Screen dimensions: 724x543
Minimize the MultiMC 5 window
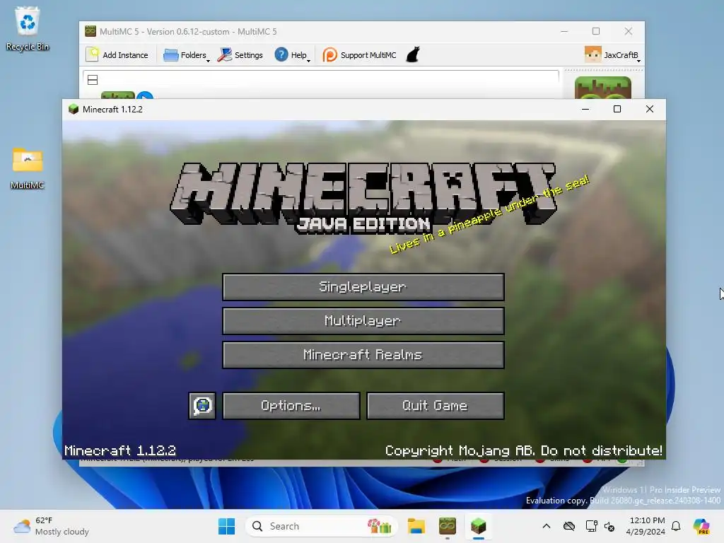564,31
